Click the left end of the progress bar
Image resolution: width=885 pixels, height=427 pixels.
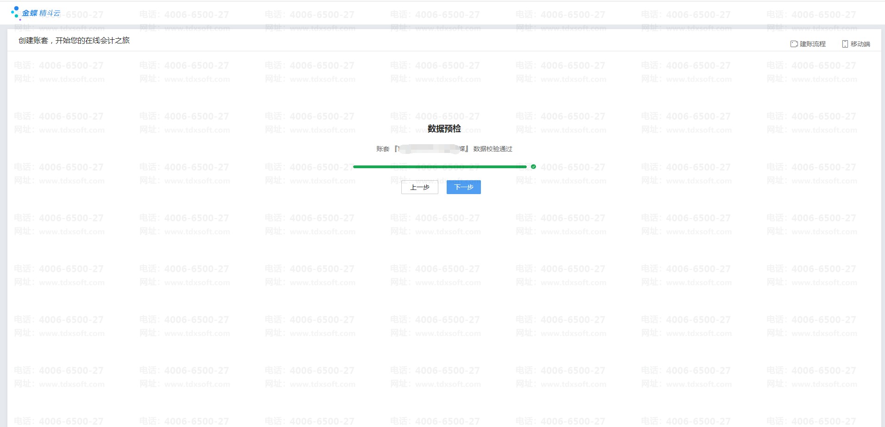pos(355,167)
